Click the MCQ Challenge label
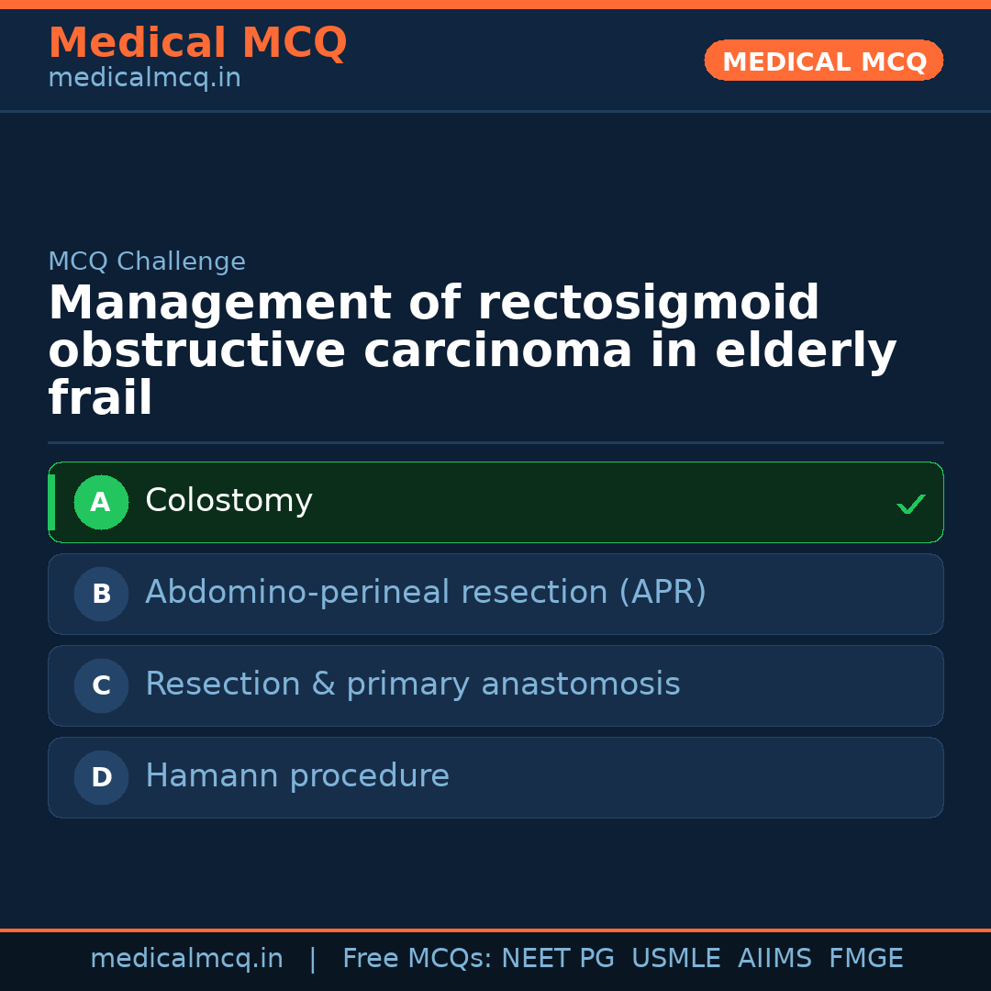The height and width of the screenshot is (991, 991). [147, 262]
